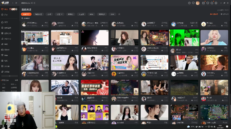
Task: Sort by popularity with the flame link
Action: click(214, 14)
